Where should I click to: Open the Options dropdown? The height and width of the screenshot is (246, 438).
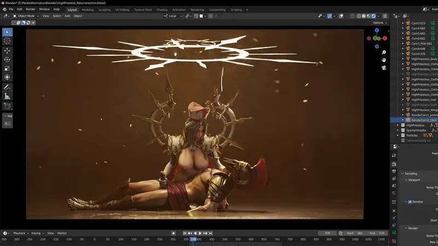(x=380, y=22)
